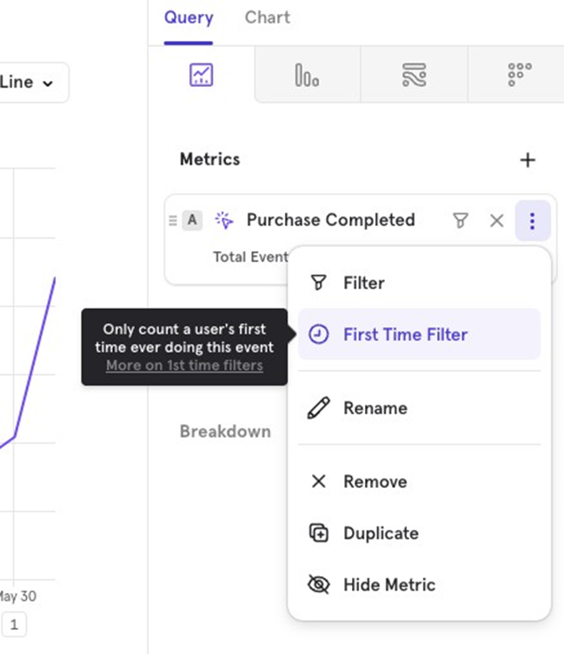Open the More on 1st time filters link
Viewport: 564px width, 654px height.
click(x=184, y=366)
